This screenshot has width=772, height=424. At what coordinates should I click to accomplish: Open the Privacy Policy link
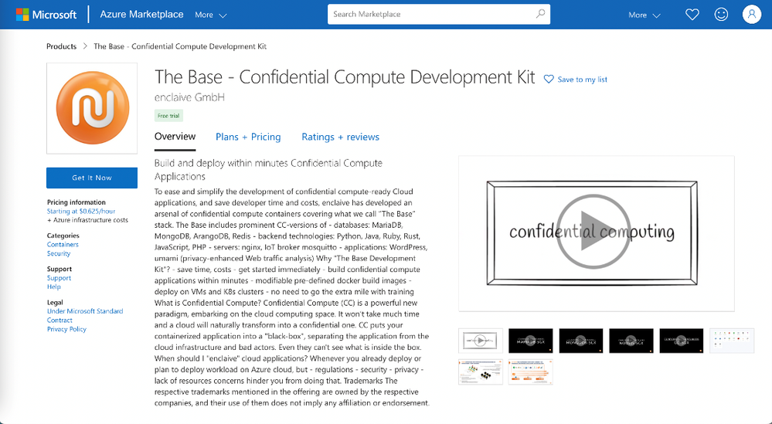pyautogui.click(x=66, y=329)
